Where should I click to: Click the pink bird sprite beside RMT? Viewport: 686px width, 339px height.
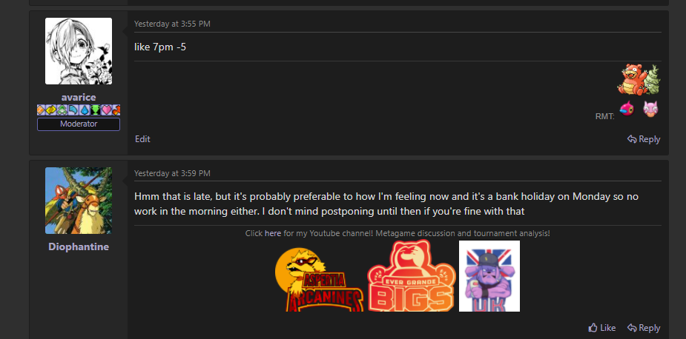[627, 110]
